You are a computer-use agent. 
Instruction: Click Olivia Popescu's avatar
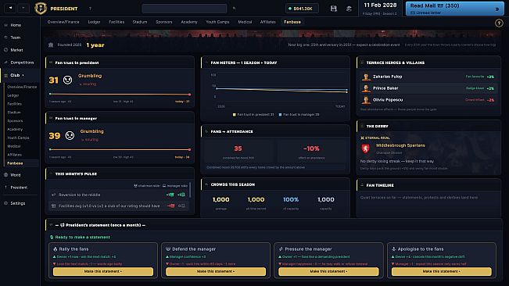pyautogui.click(x=366, y=100)
